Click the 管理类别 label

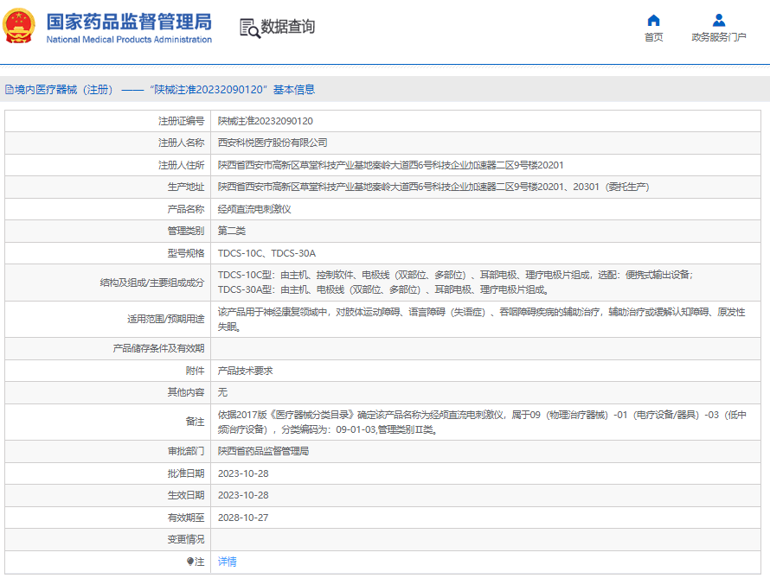186,231
